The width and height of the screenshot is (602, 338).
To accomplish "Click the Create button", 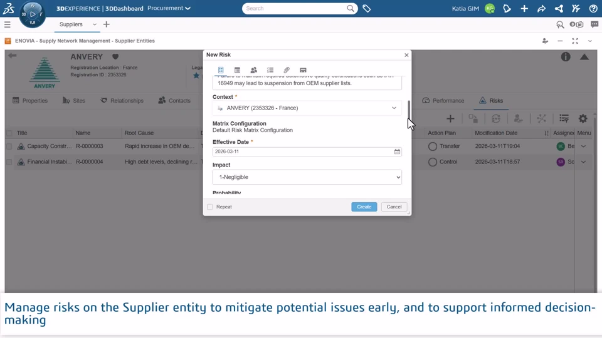I will coord(364,207).
